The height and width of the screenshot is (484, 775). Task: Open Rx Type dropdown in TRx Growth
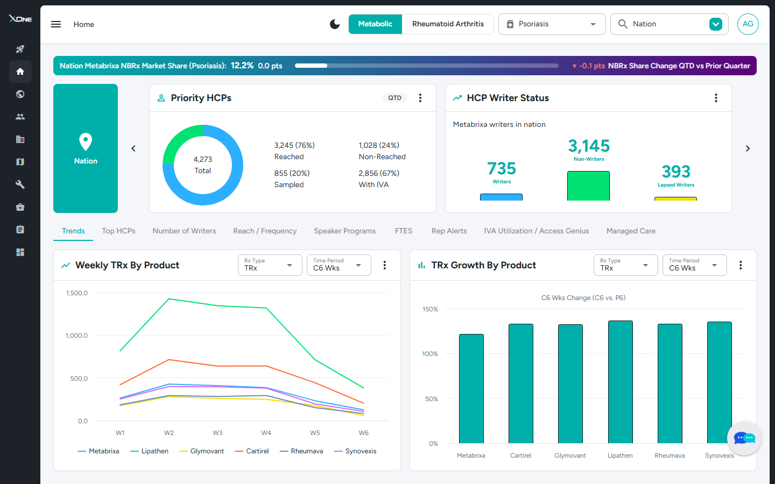[626, 265]
